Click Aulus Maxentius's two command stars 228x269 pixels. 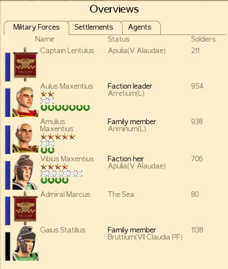[47, 94]
